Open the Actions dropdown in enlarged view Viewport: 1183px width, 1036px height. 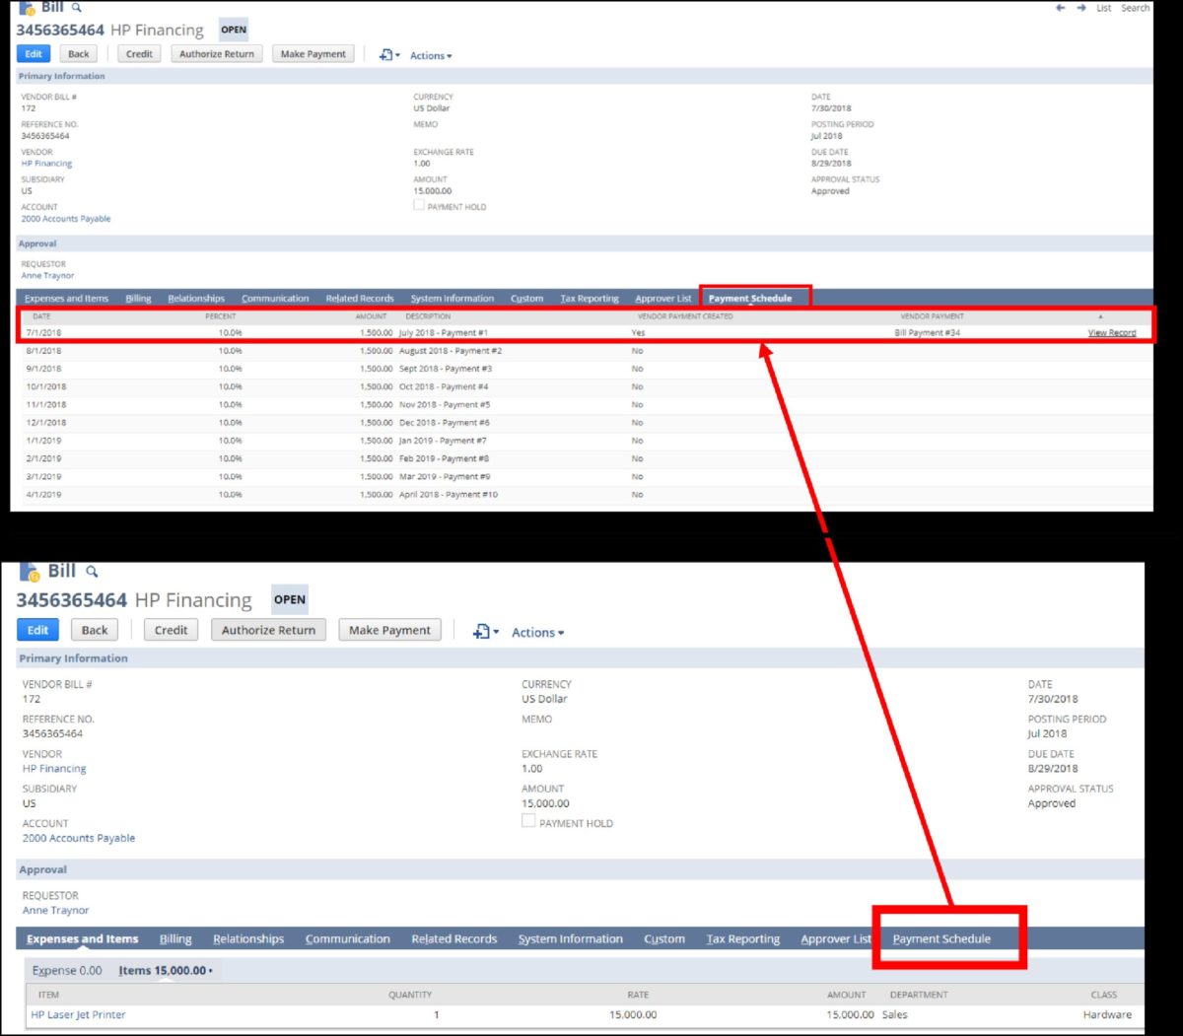point(537,633)
